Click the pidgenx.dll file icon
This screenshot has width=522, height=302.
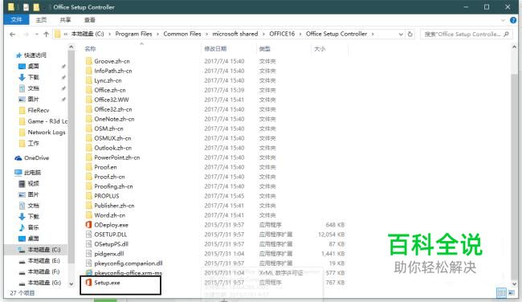[x=88, y=254]
